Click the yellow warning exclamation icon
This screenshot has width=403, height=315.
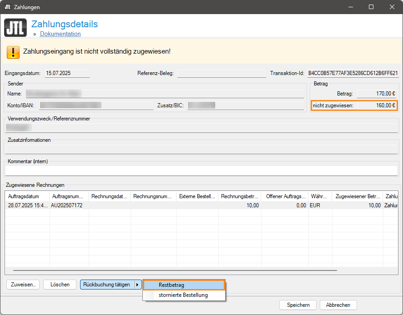pos(13,52)
